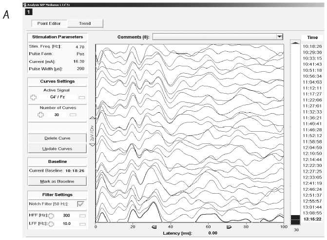Decrease HFF frequency with minus icon

click(x=82, y=216)
